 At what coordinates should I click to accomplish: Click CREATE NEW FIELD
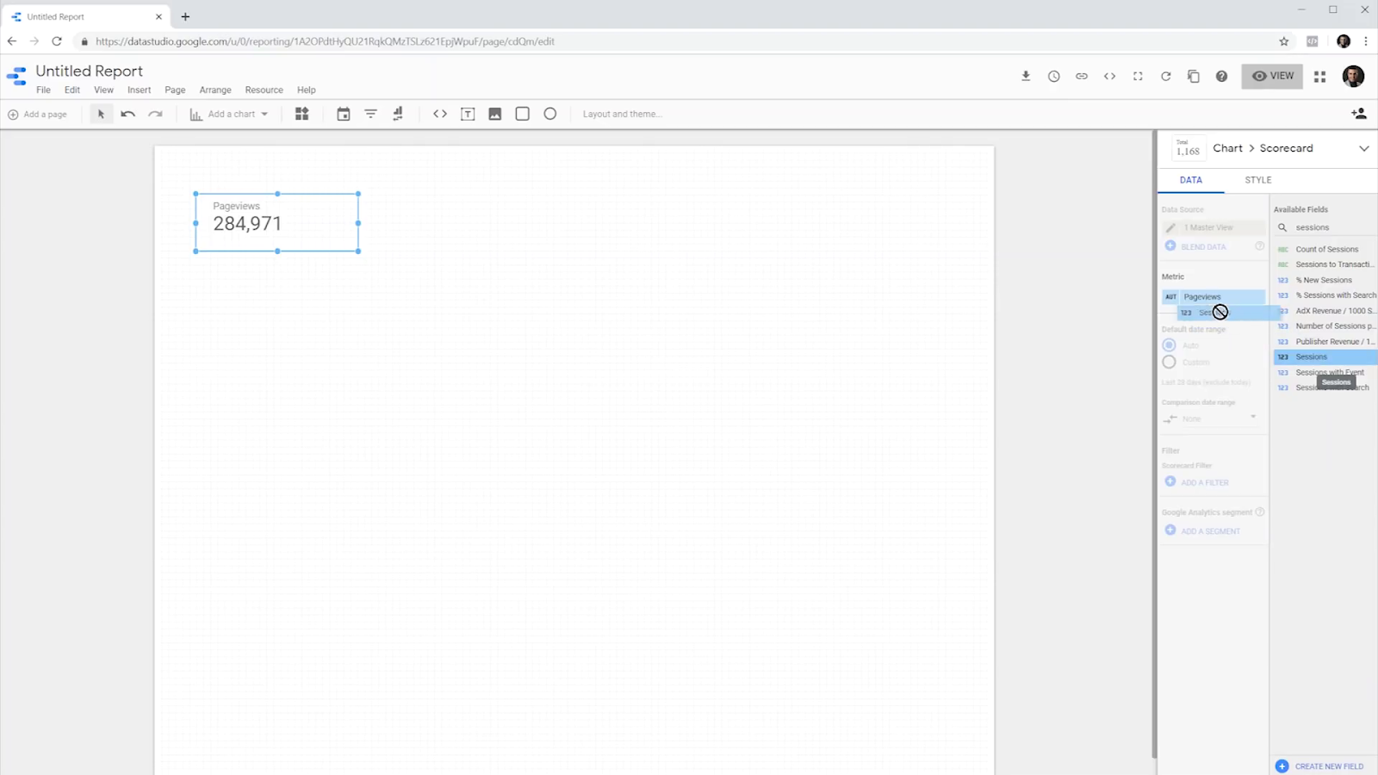[x=1320, y=766]
